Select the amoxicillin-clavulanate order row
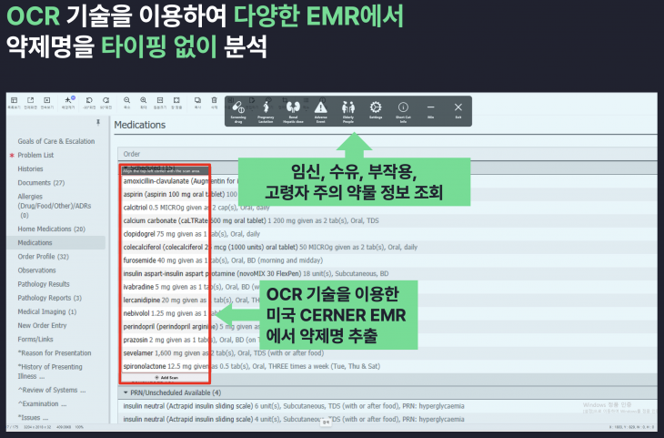The image size is (664, 438). click(387, 181)
